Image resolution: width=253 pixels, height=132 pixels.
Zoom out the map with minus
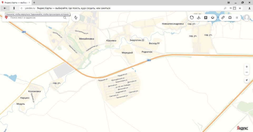[x=247, y=72]
